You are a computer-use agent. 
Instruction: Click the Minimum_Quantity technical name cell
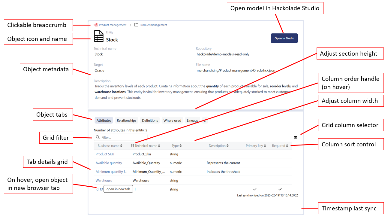149,172
